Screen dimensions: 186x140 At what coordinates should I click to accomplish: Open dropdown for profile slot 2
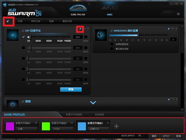(x=72, y=123)
